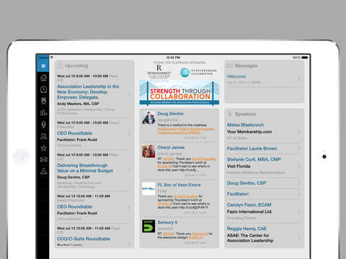
Task: Tap the Strength Through Collaboration banner
Action: point(179,93)
